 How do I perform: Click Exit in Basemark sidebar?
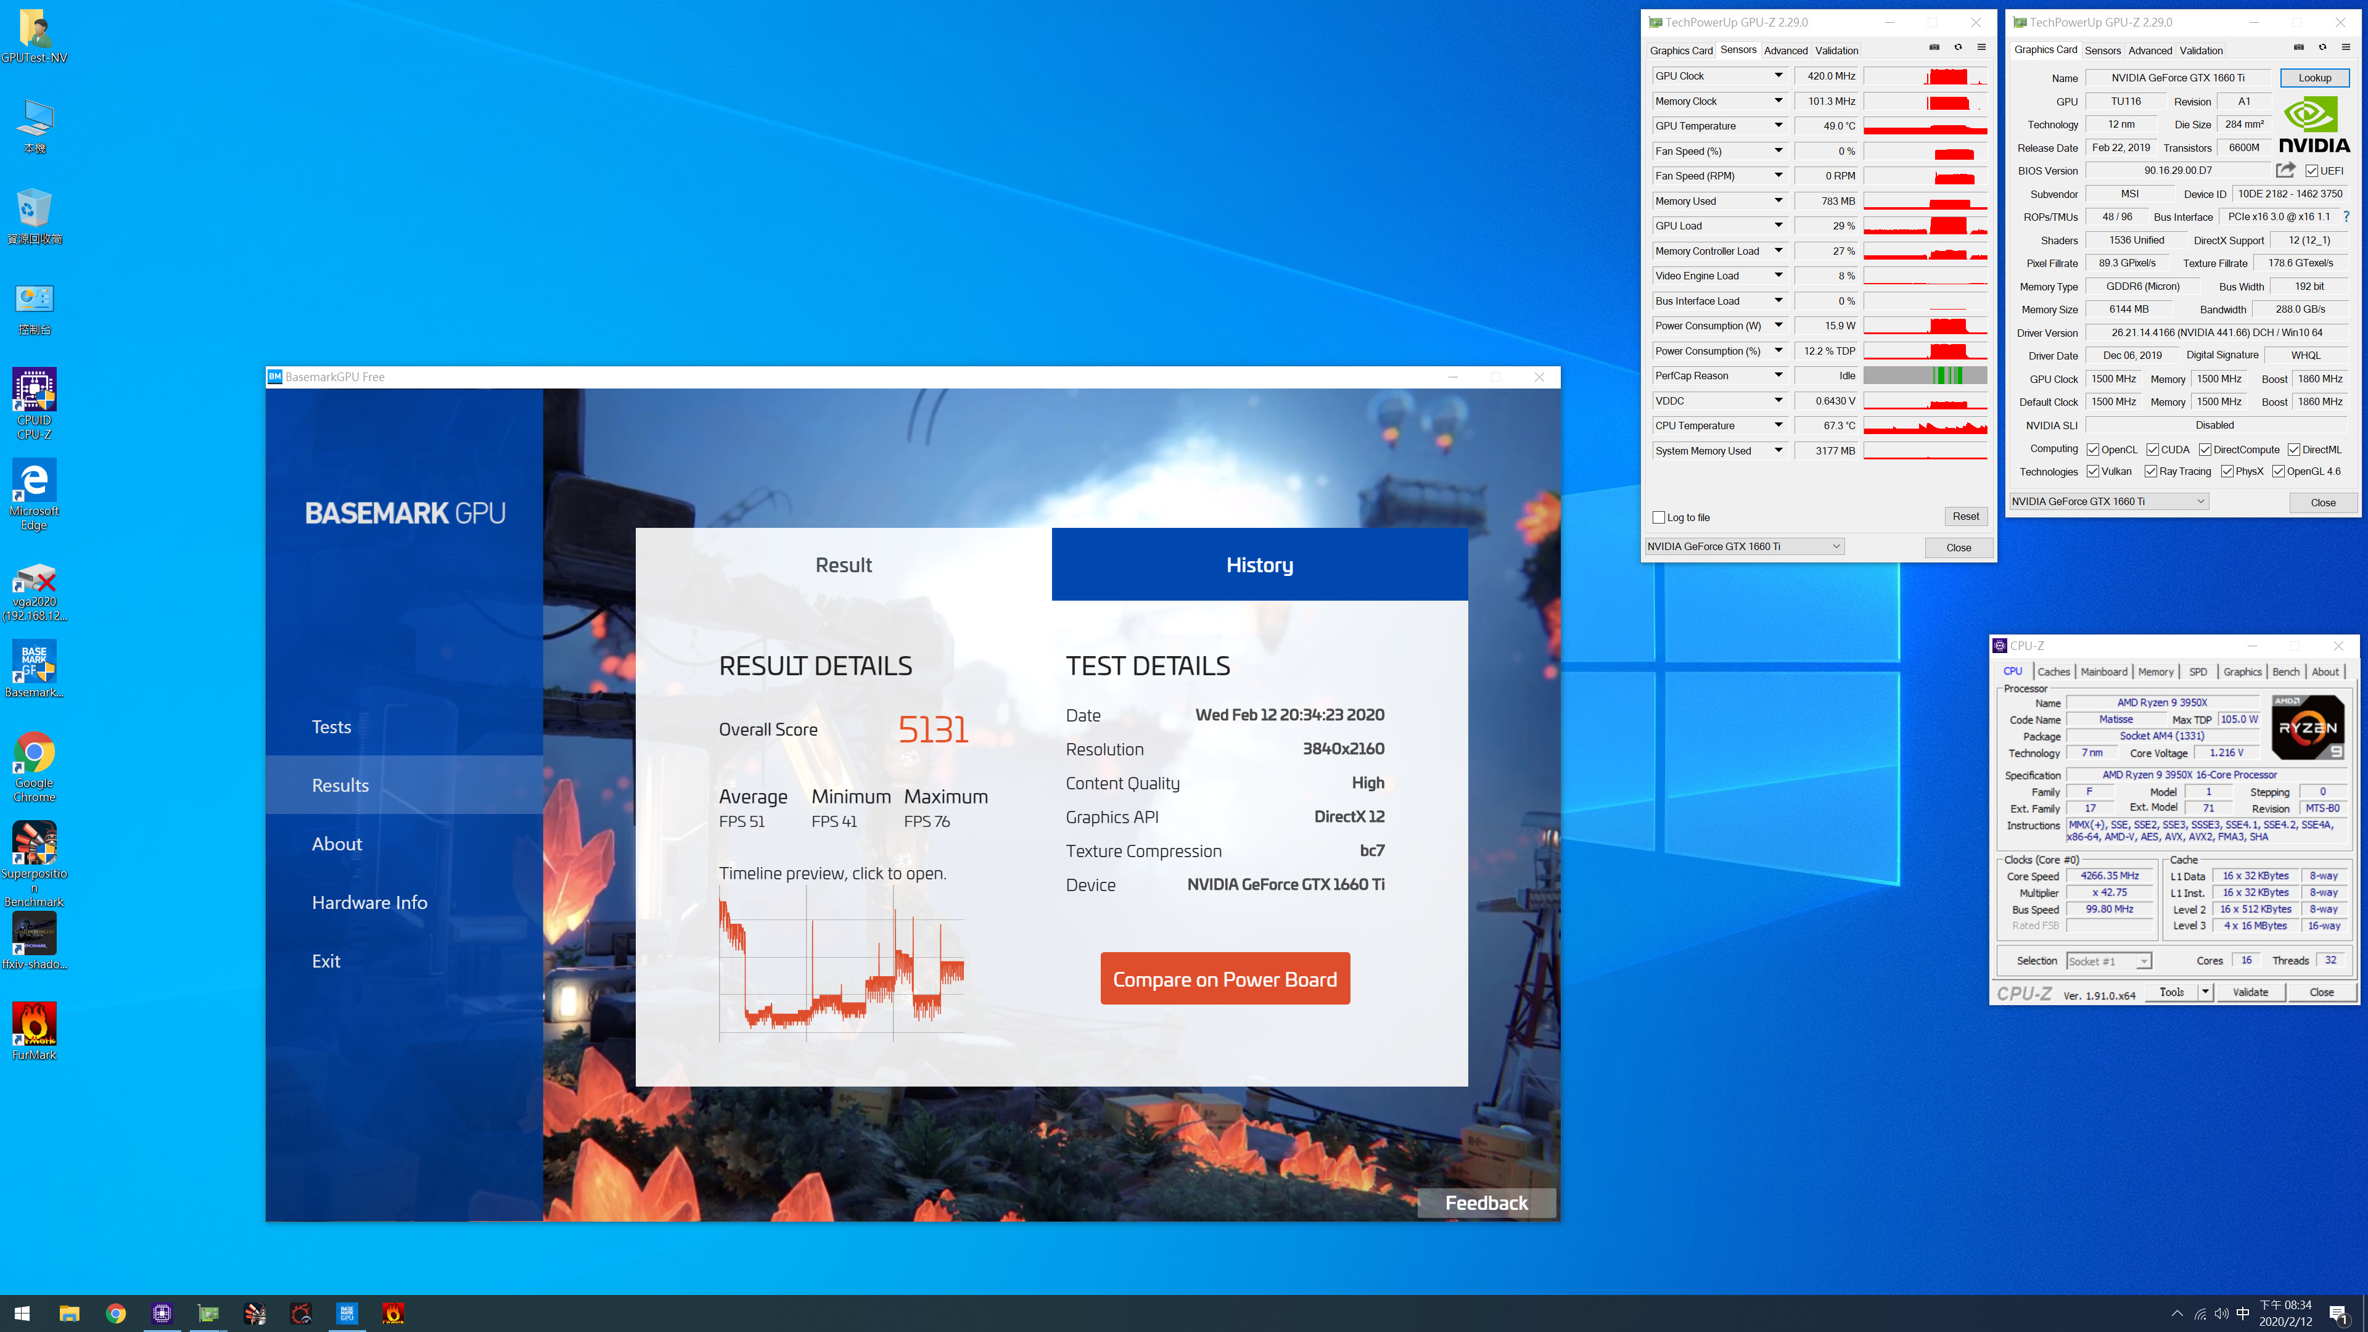(326, 961)
